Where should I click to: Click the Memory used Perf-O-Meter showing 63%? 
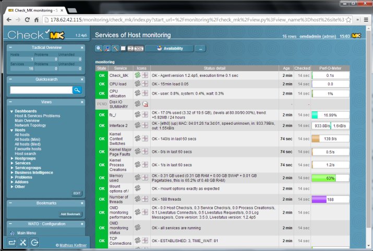330,178
